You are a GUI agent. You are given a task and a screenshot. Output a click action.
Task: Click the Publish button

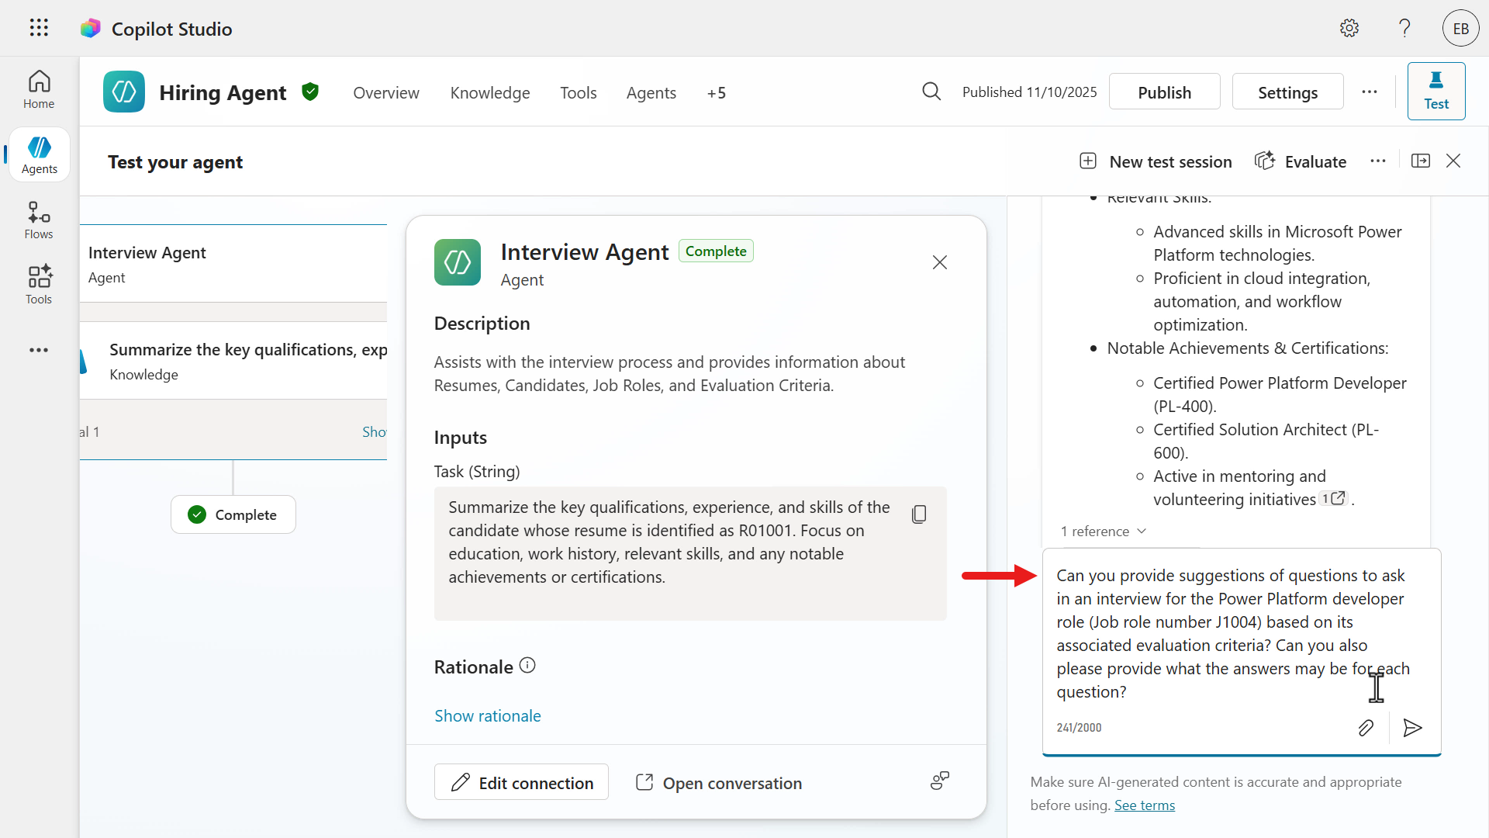[1164, 92]
